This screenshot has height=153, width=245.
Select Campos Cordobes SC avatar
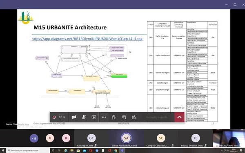pyautogui.click(x=161, y=138)
